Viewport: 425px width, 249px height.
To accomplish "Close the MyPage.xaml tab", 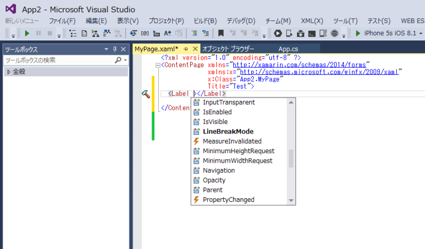I will (195, 49).
